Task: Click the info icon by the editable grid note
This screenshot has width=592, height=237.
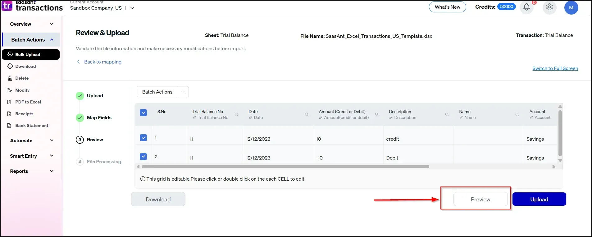Action: (x=143, y=179)
